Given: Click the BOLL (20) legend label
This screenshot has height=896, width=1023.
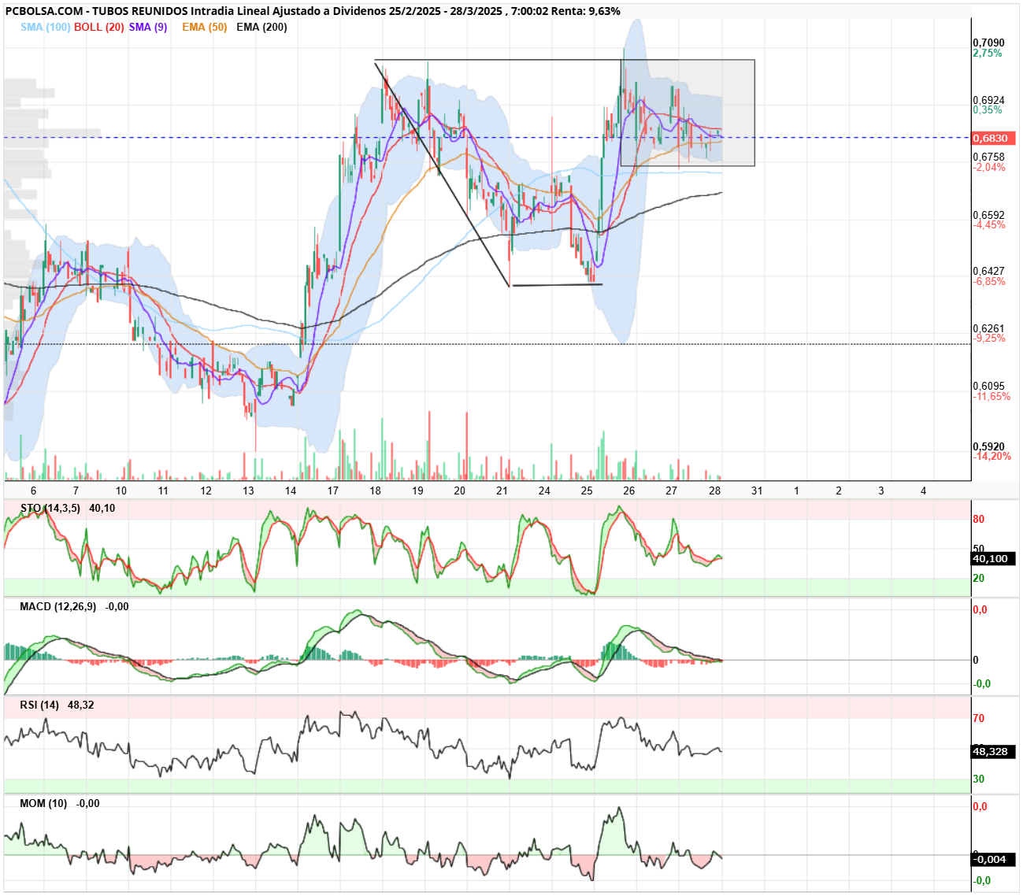Looking at the screenshot, I should point(99,27).
